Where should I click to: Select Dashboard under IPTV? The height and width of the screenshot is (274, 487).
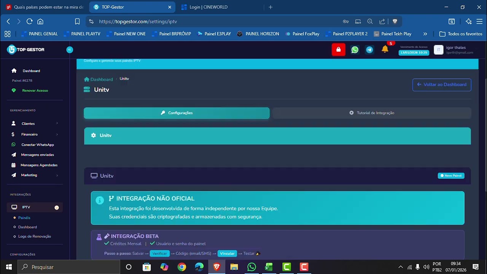[27, 227]
